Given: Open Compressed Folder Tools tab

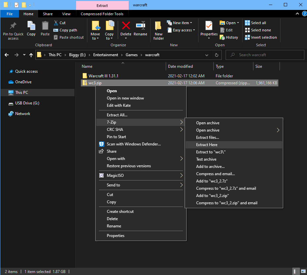Looking at the screenshot, I should pos(102,14).
